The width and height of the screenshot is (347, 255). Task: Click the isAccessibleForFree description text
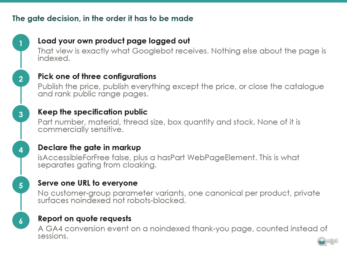tap(168, 161)
